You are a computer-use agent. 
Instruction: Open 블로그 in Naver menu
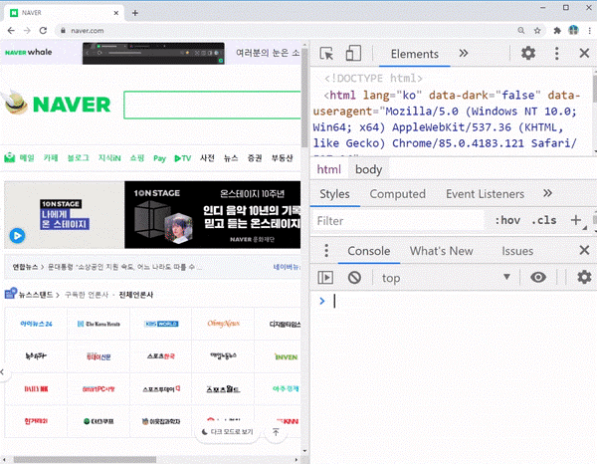click(x=78, y=157)
